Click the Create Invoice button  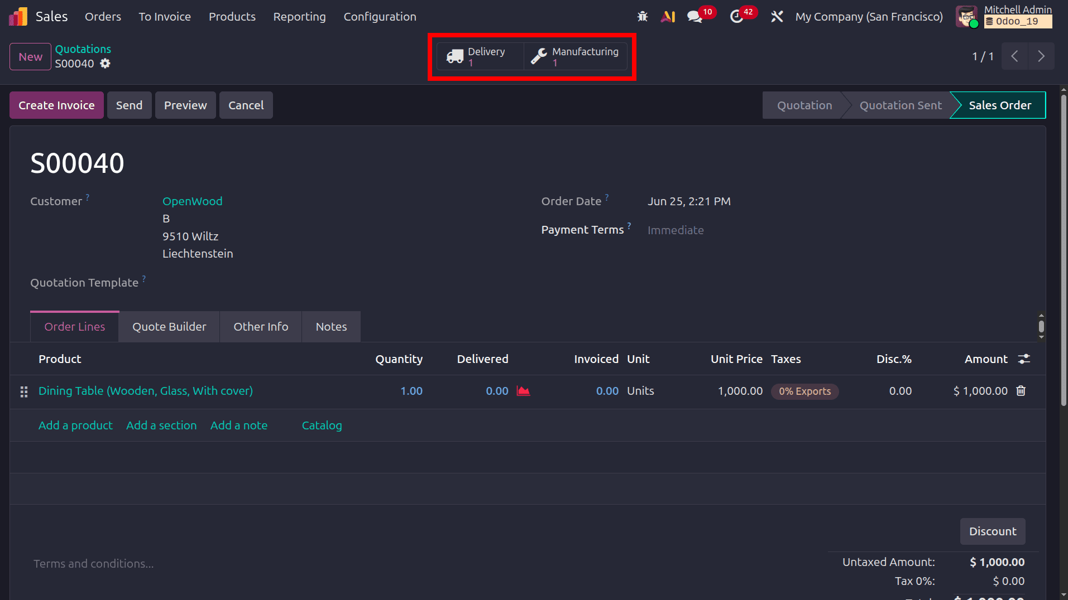point(56,105)
